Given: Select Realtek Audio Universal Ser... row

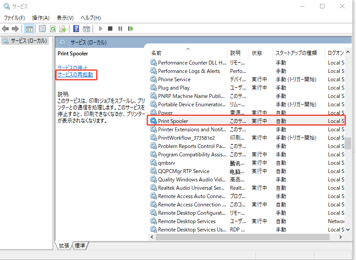Looking at the screenshot, I should (x=247, y=188).
